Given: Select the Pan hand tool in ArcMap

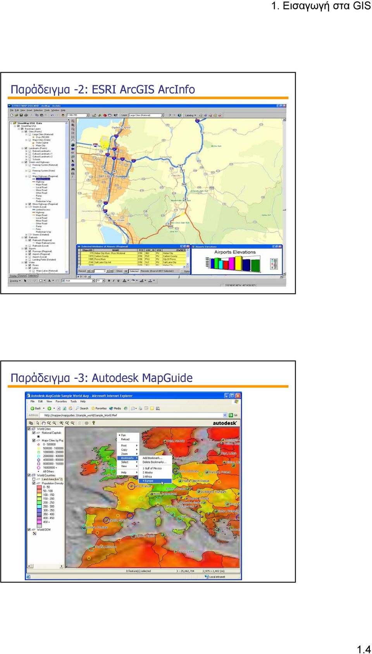Looking at the screenshot, I should point(73,141).
